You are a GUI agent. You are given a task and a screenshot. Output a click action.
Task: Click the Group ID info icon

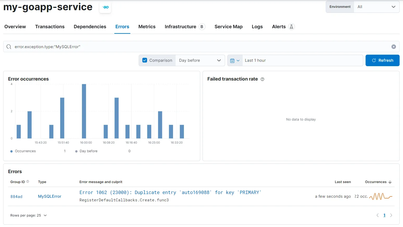(x=28, y=181)
